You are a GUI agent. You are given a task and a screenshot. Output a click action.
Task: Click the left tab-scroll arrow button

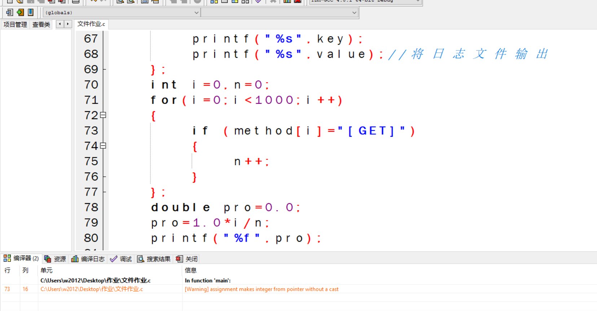pos(60,24)
